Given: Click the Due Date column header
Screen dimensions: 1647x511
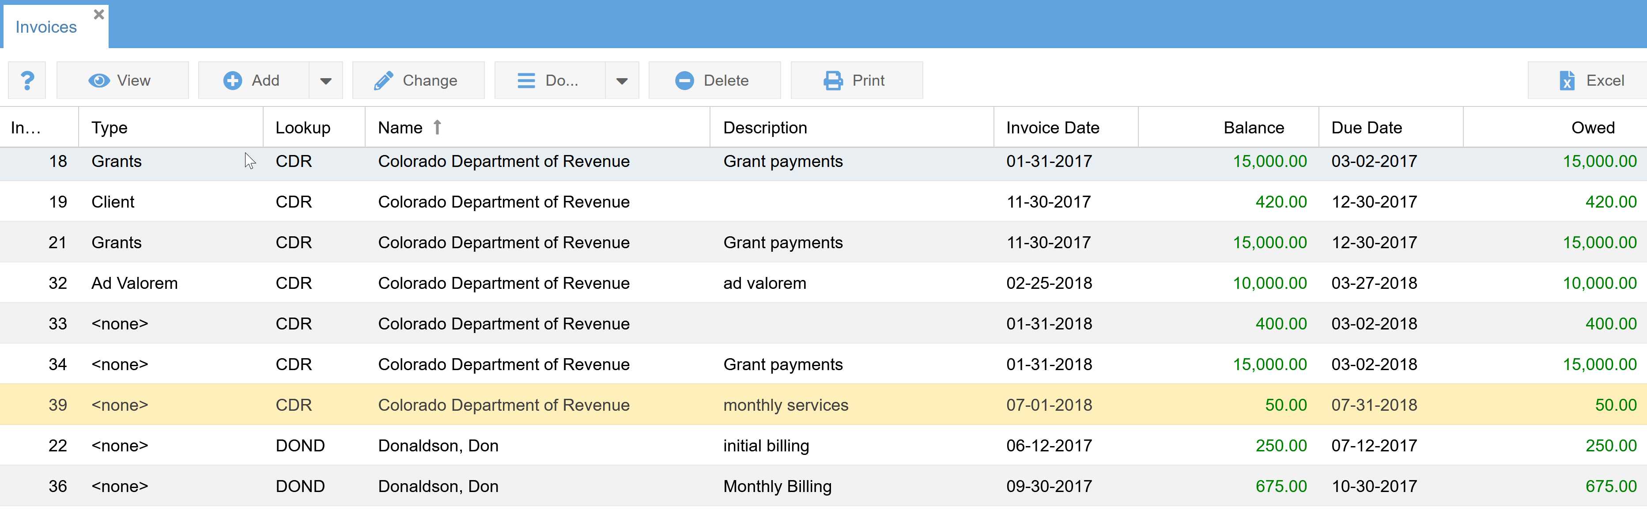Looking at the screenshot, I should (x=1366, y=127).
